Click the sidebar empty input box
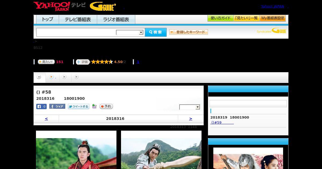The height and width of the screenshot is (169, 322). click(248, 104)
